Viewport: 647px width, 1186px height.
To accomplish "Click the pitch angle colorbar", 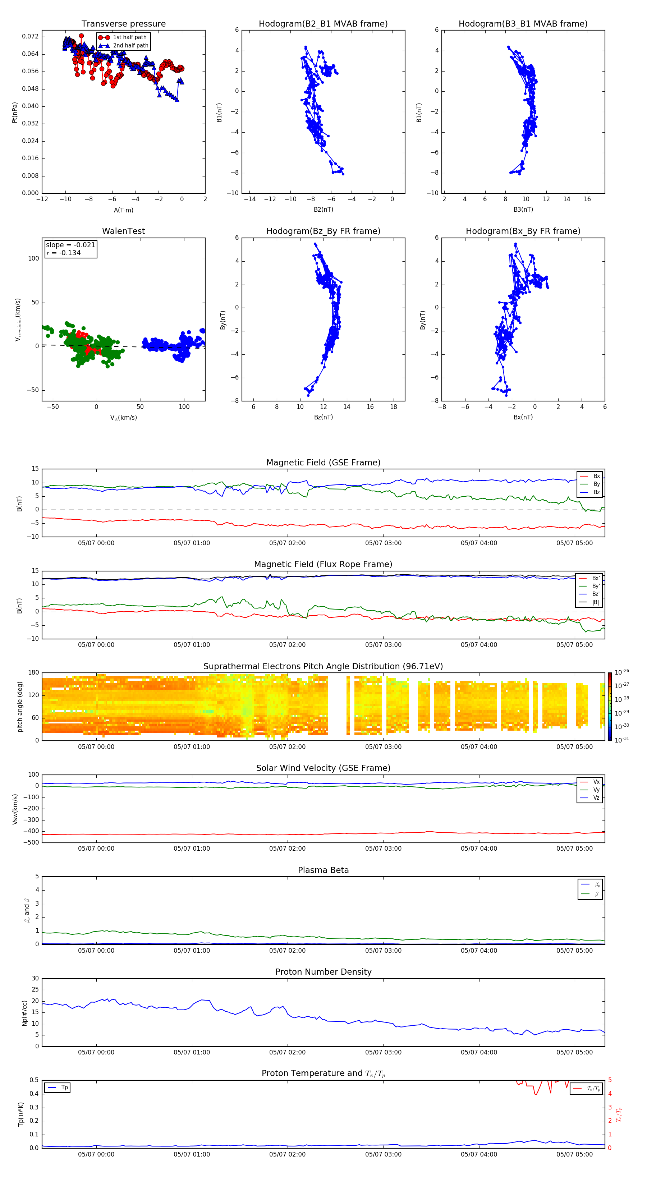I will click(610, 707).
